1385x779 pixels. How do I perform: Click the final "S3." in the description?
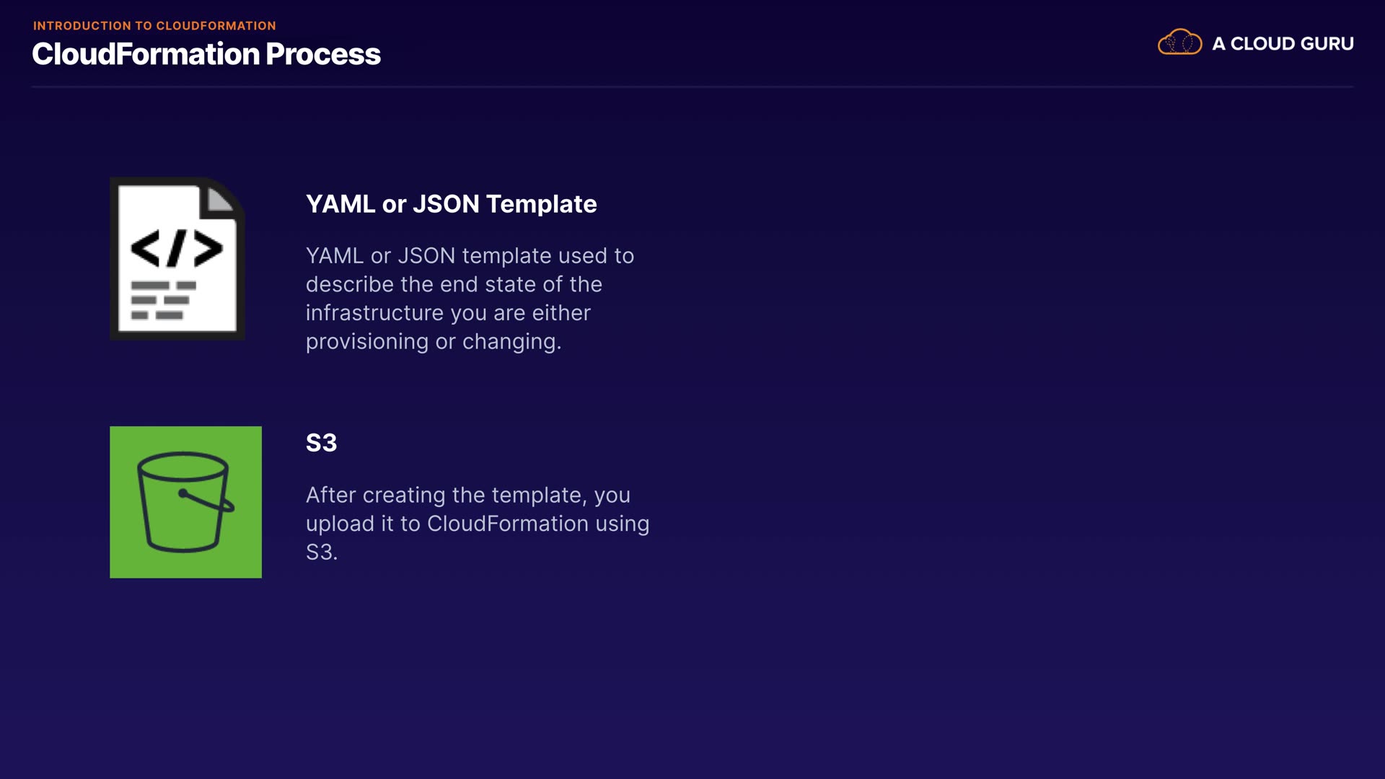tap(321, 553)
